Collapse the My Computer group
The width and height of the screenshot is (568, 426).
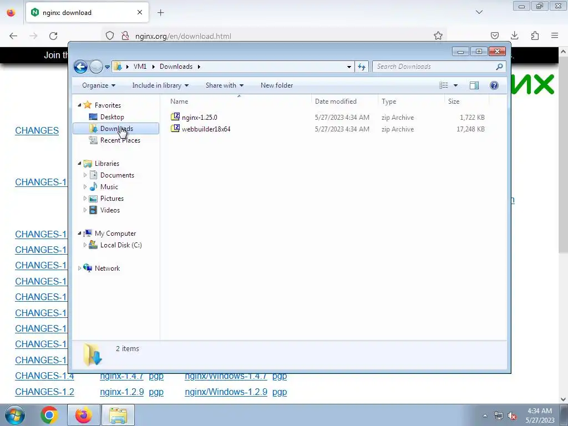point(80,234)
